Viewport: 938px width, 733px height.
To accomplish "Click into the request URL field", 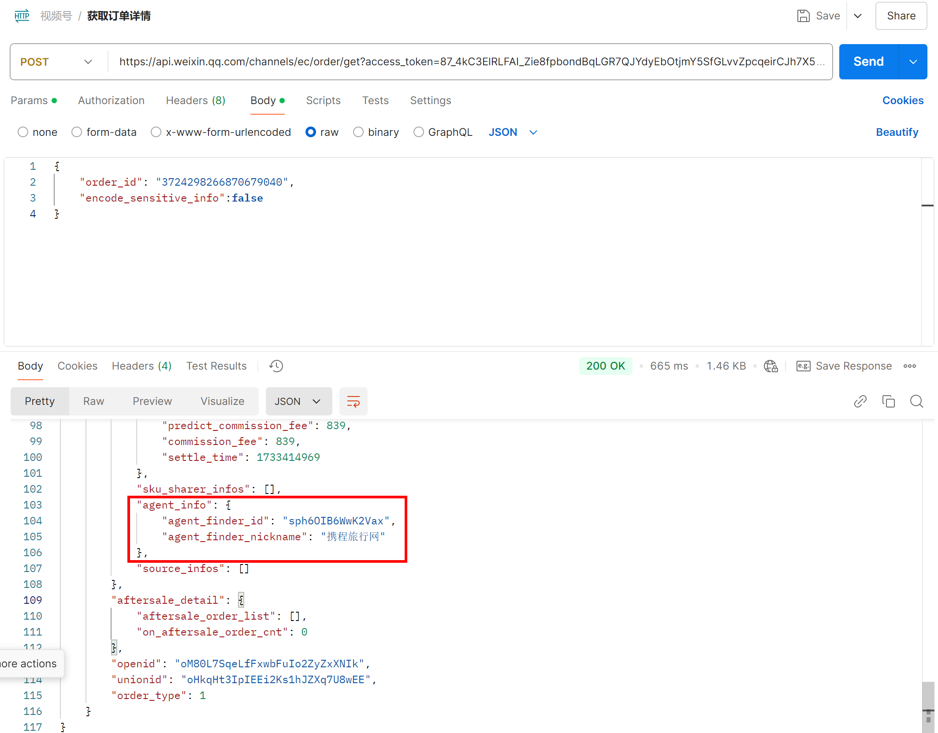I will coord(467,62).
